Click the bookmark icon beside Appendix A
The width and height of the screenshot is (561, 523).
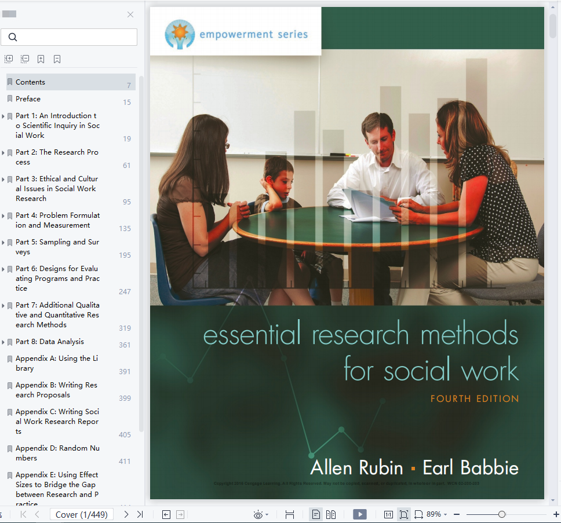click(x=10, y=359)
